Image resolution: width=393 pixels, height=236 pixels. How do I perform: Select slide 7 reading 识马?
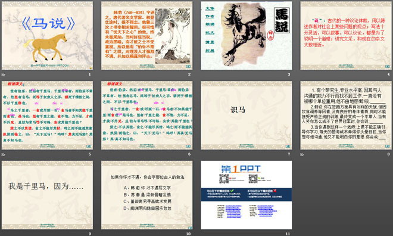point(247,116)
